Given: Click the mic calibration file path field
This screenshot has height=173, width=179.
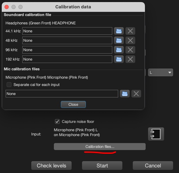Looking at the screenshot, I should click(62, 94).
